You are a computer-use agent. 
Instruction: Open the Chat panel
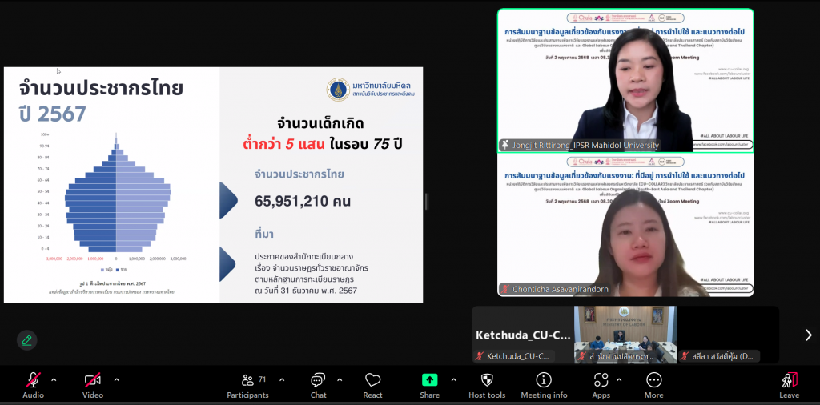point(318,384)
